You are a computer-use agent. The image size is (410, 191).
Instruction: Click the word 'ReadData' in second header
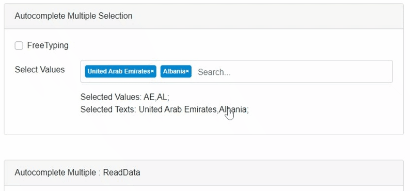click(x=121, y=172)
